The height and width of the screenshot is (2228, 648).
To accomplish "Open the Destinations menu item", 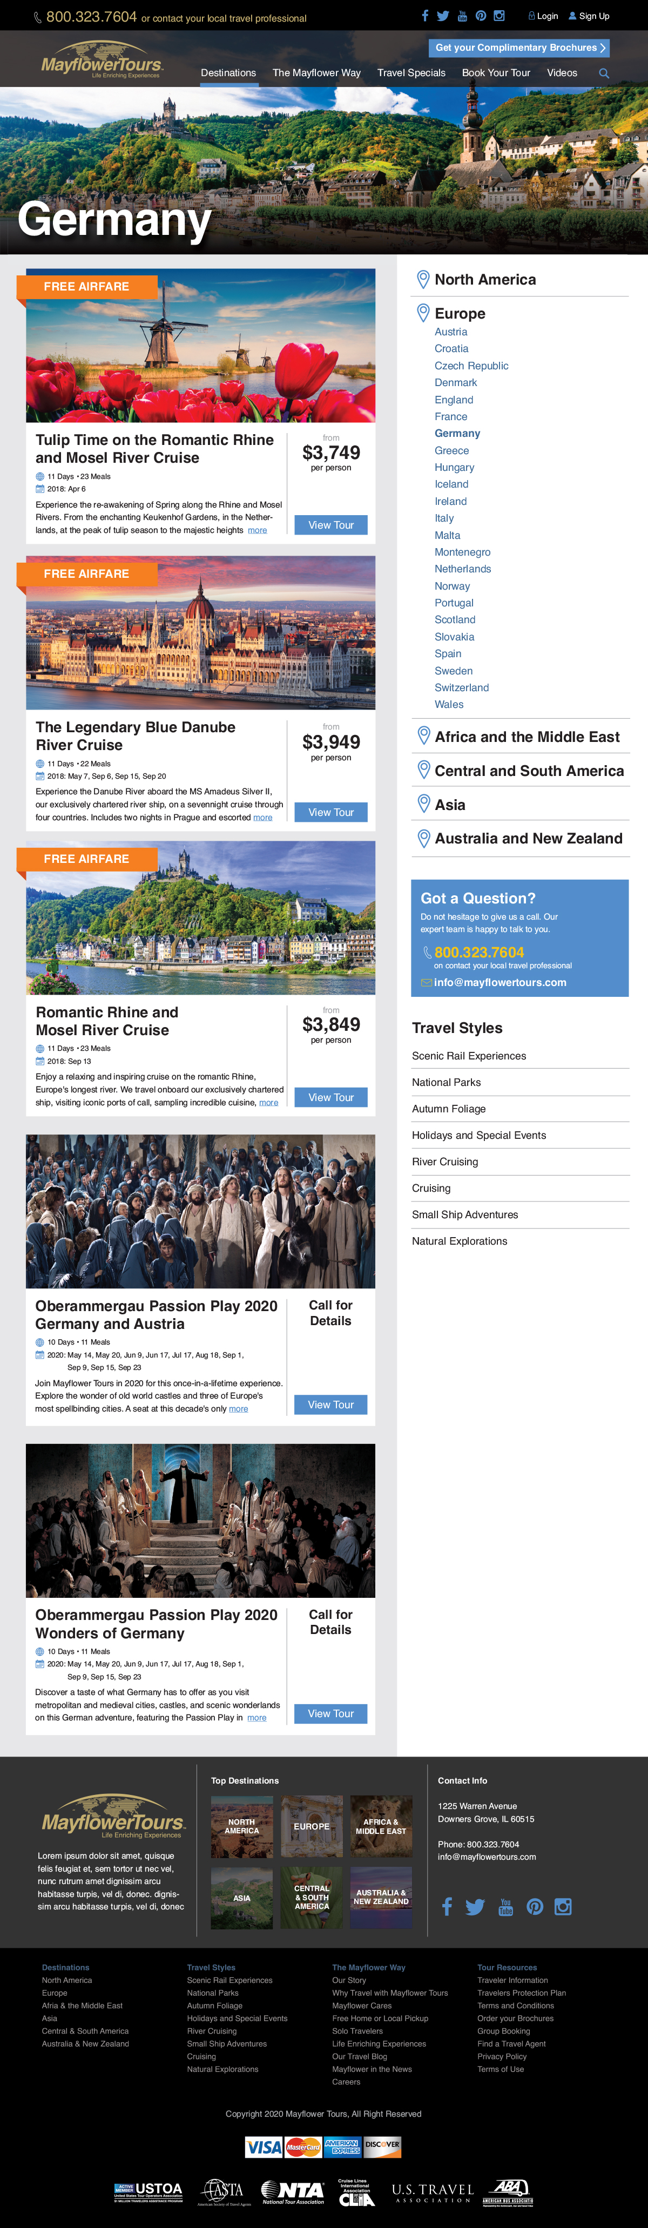I will point(228,73).
